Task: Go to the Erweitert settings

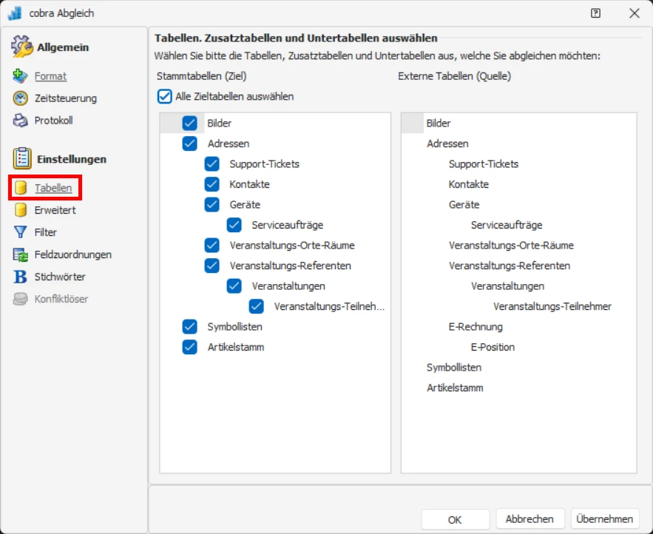Action: pyautogui.click(x=55, y=210)
